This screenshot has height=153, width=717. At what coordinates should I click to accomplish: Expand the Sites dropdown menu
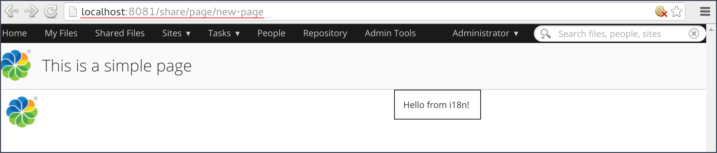coord(176,33)
